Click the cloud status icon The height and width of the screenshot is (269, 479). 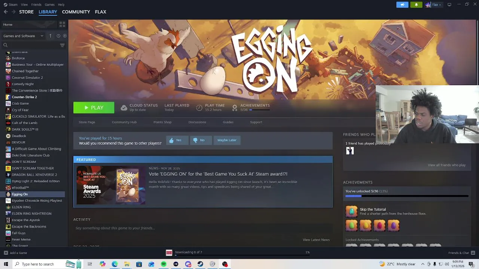point(124,108)
